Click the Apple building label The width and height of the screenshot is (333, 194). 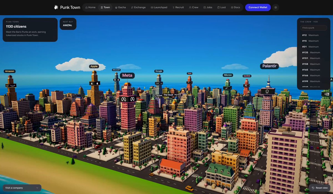pos(94,66)
